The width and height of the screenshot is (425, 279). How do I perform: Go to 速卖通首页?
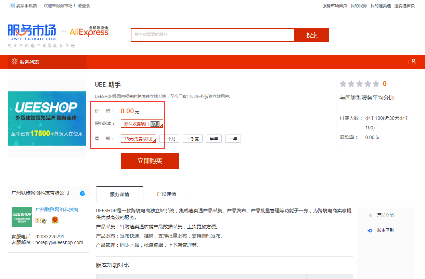point(404,6)
